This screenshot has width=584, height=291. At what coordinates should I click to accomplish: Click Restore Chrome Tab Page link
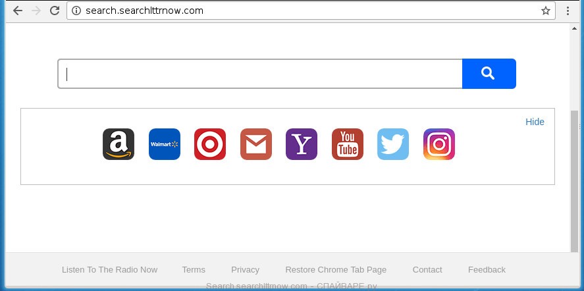pyautogui.click(x=336, y=269)
